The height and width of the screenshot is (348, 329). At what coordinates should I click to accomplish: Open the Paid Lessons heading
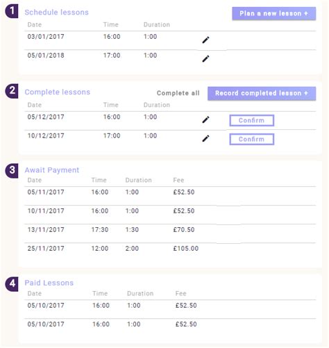point(49,283)
